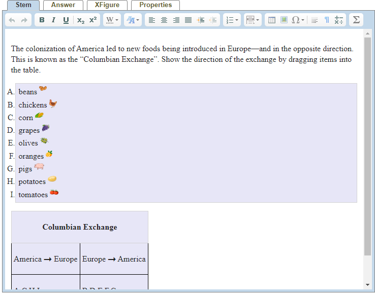Open the W word-style dropdown

pos(112,20)
